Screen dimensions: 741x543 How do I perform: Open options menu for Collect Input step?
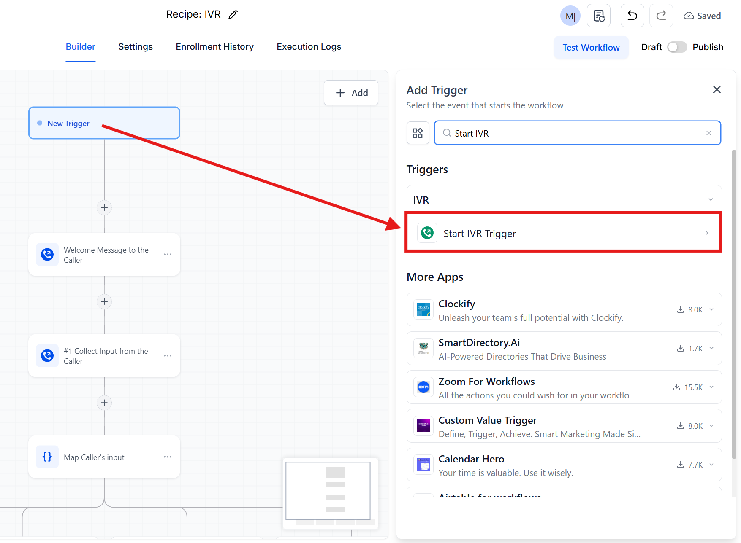(x=168, y=356)
